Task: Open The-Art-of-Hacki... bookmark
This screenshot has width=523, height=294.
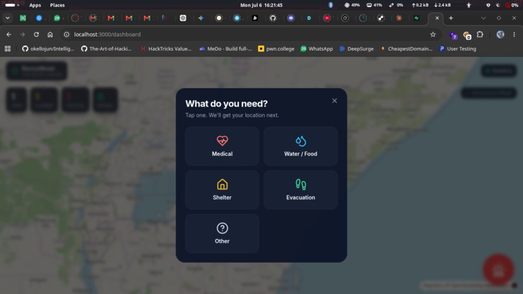Action: click(106, 49)
